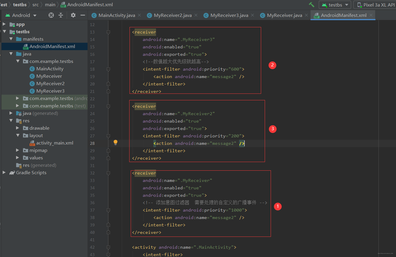Expand the values folder
The width and height of the screenshot is (396, 257).
point(18,158)
